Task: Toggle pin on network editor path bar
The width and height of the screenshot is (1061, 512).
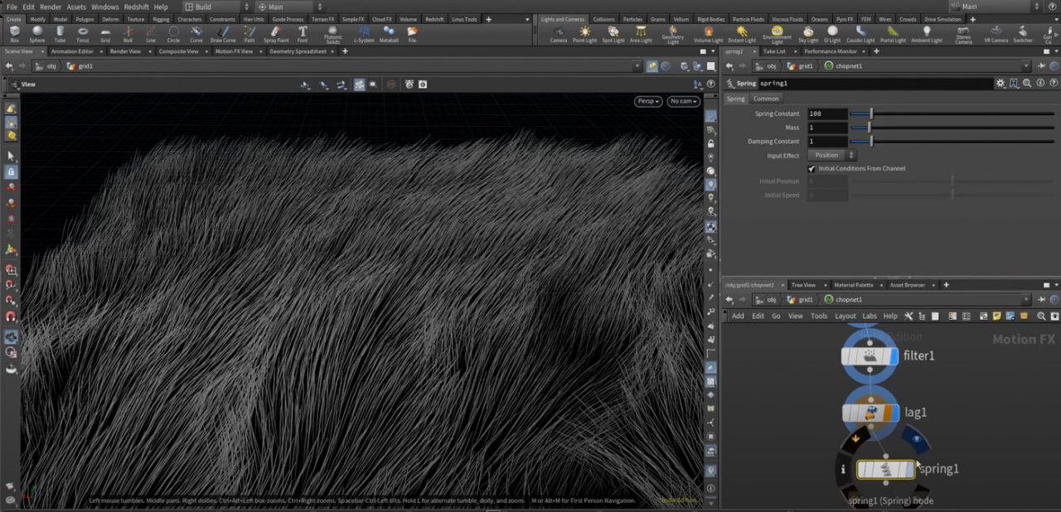Action: click(1041, 300)
